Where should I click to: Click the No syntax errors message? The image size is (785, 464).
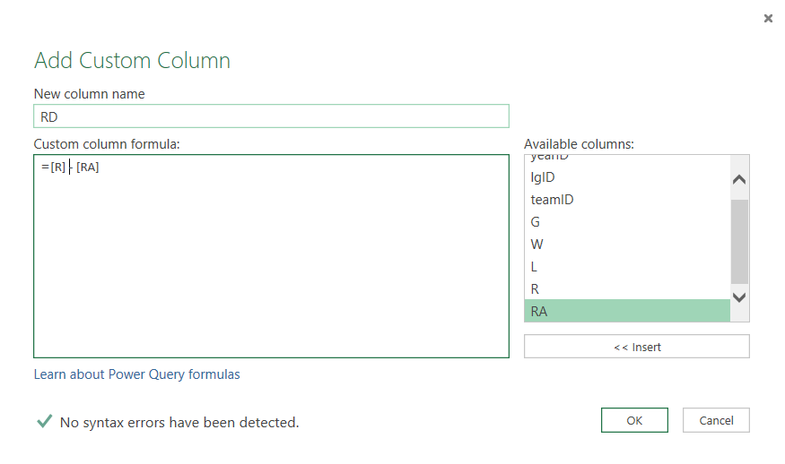(x=179, y=422)
